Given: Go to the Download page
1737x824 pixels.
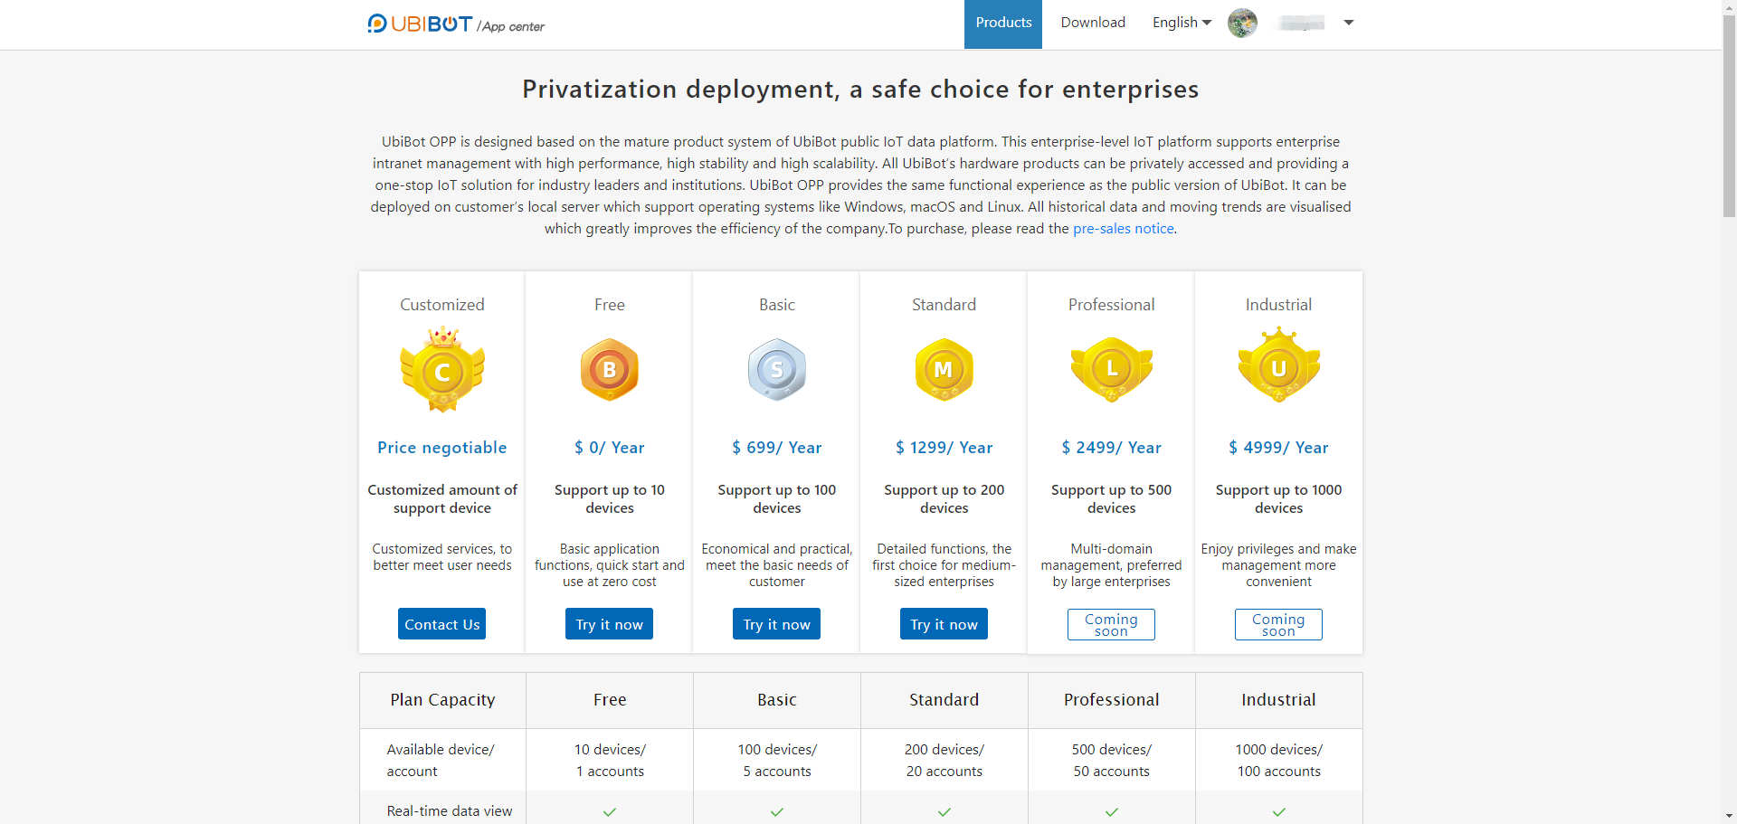Looking at the screenshot, I should (1093, 23).
